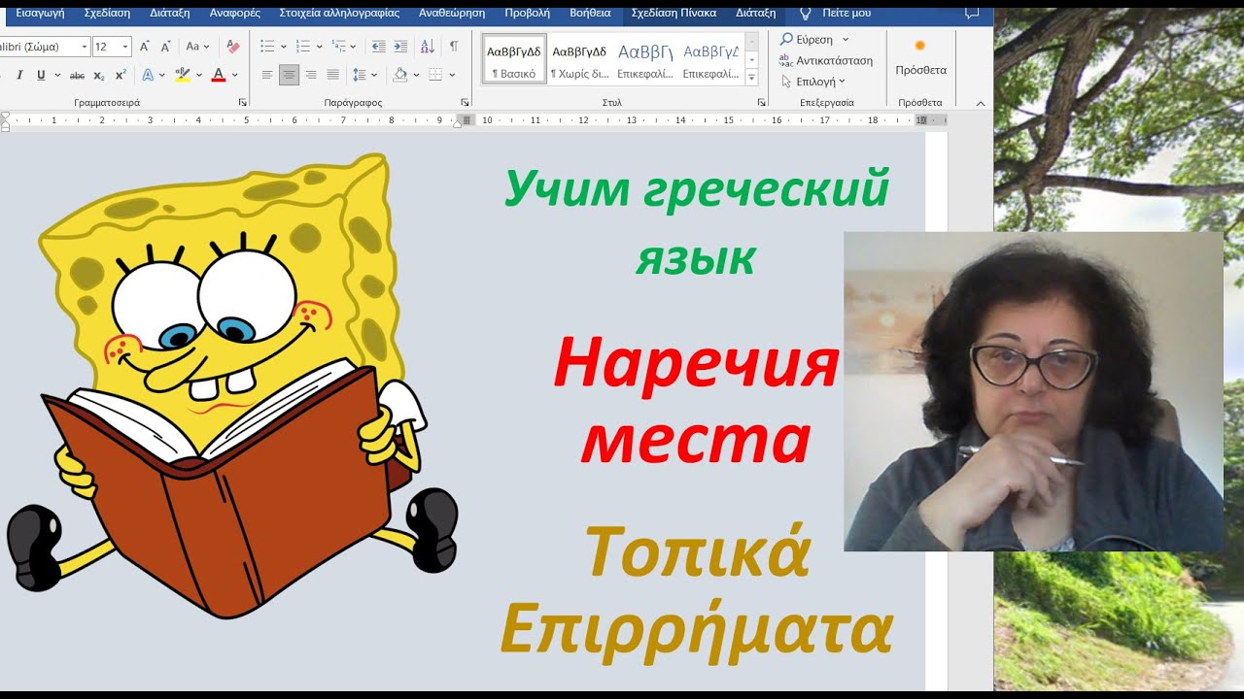Click Αντικατάσταση to replace text

[x=826, y=60]
